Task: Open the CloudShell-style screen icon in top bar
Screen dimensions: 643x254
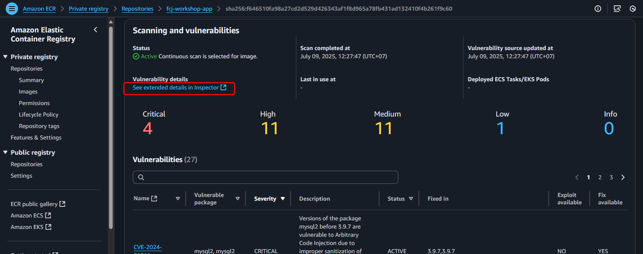Action: (617, 9)
